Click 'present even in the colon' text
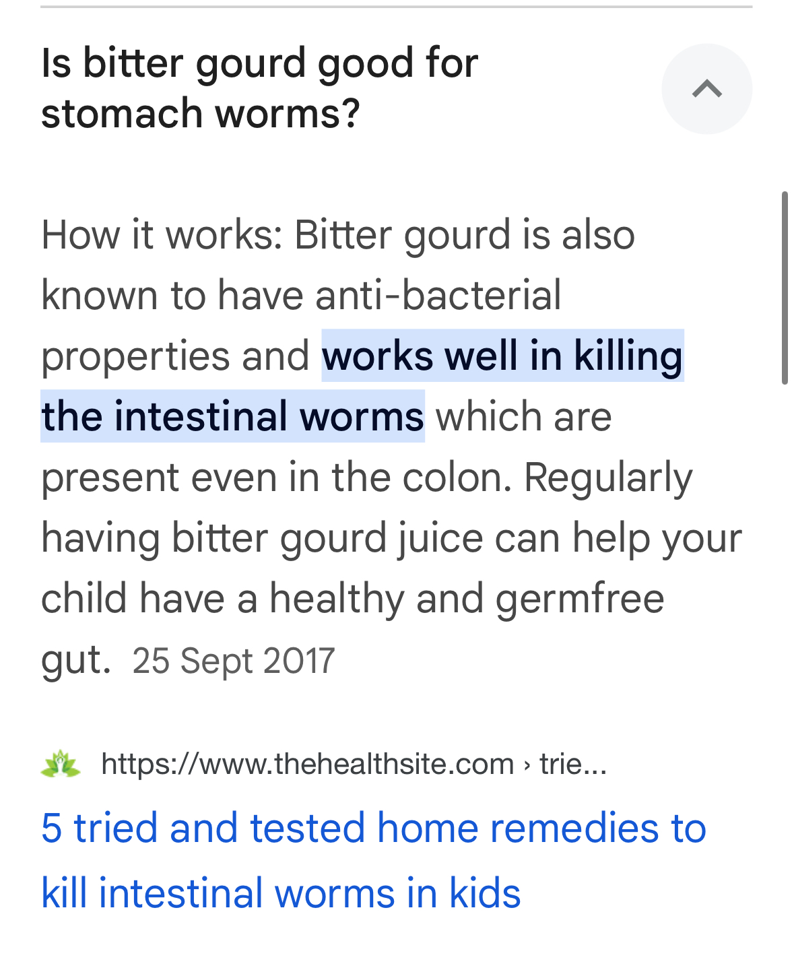 click(x=276, y=477)
